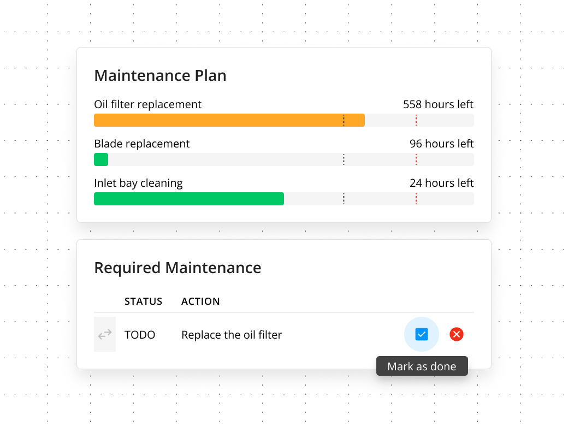Click the green Inlet bay cleaning progress bar
Screen dimensions: 568x426
click(x=189, y=199)
